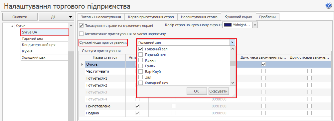Click the Суміжні місця приготування combo field
This screenshot has width=334, height=121.
183,42
